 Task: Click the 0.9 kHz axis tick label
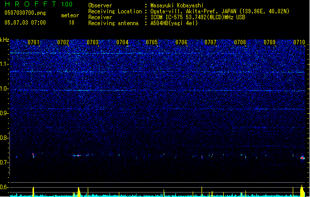(4, 113)
